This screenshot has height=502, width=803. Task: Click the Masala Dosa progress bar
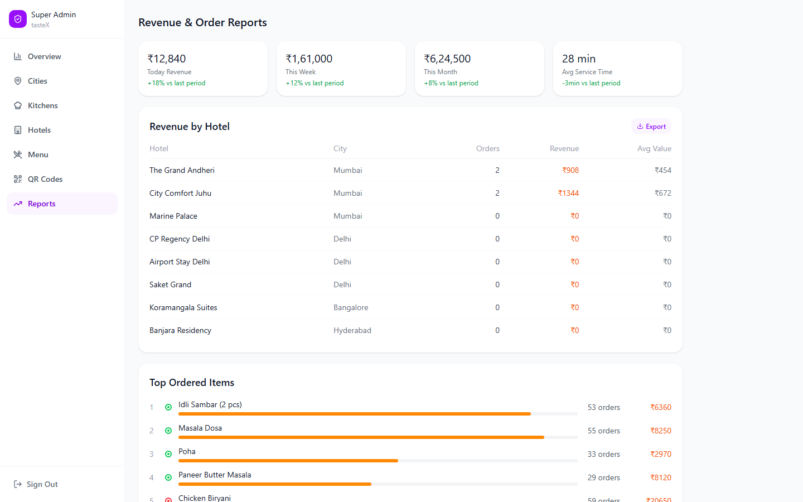click(x=378, y=437)
